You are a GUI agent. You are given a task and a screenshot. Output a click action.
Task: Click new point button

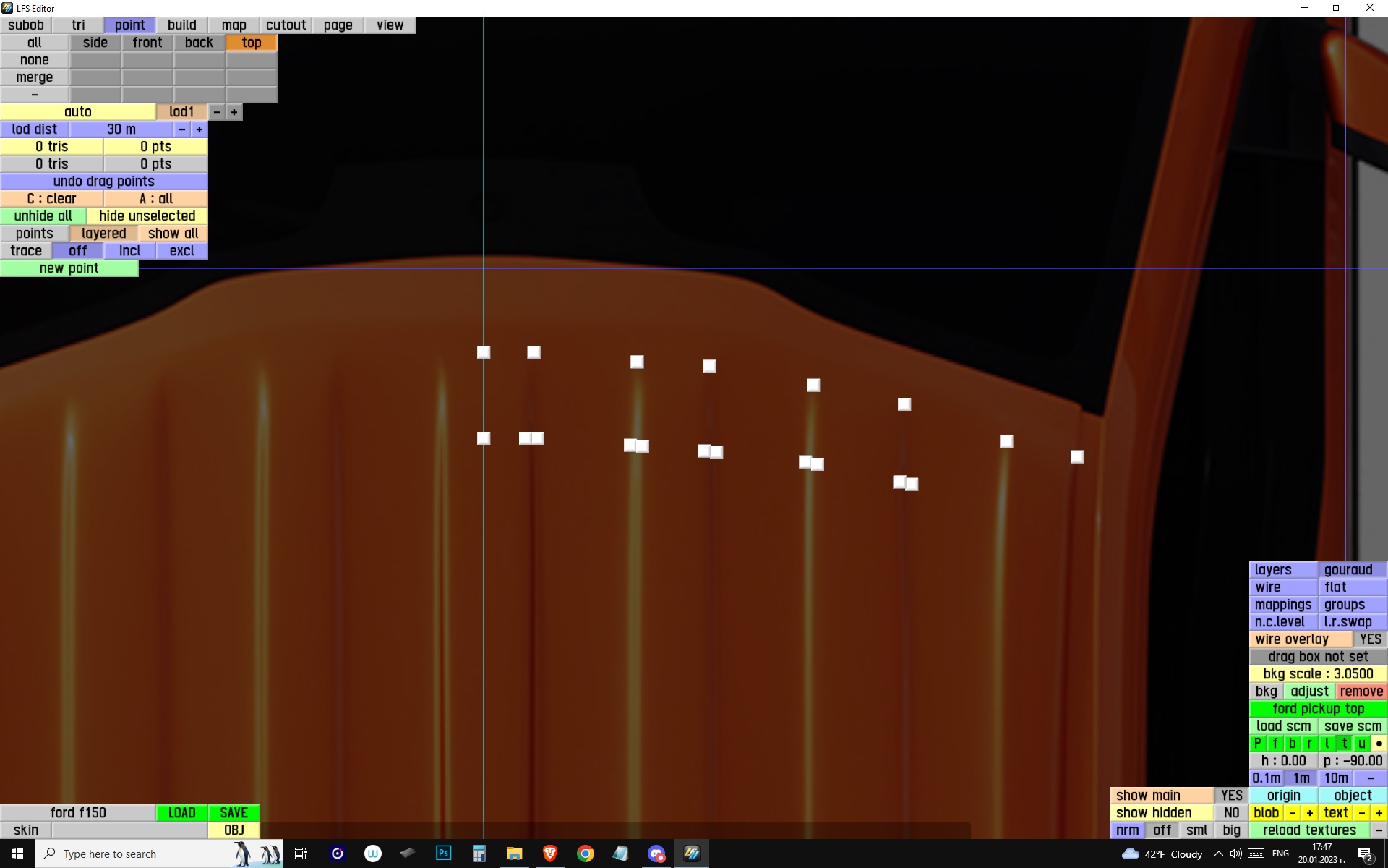coord(69,268)
